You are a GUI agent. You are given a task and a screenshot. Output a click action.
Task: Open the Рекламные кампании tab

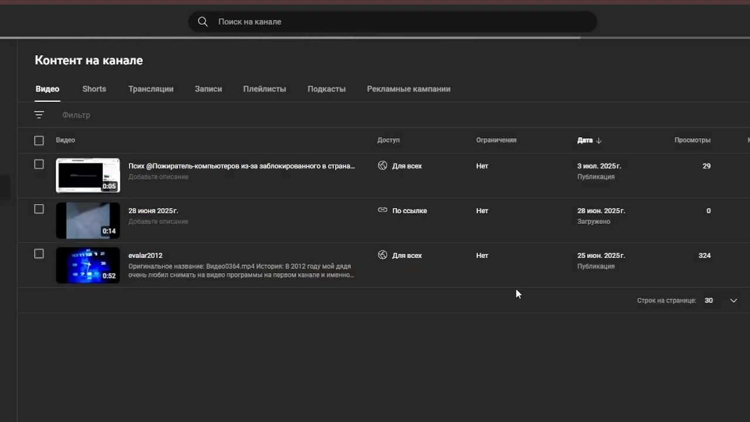pyautogui.click(x=408, y=89)
